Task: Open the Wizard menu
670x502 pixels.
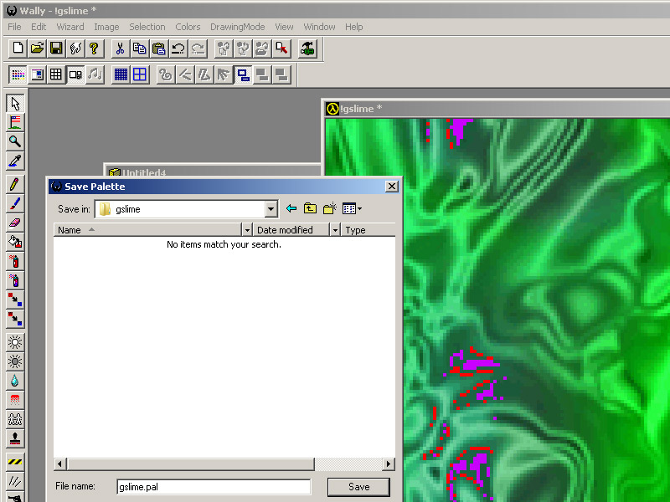Action: click(70, 27)
